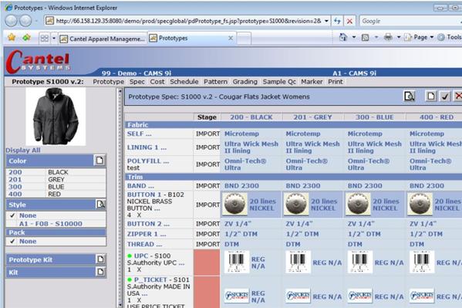The width and height of the screenshot is (462, 308).
Task: Open the Cost menu item
Action: coord(157,82)
